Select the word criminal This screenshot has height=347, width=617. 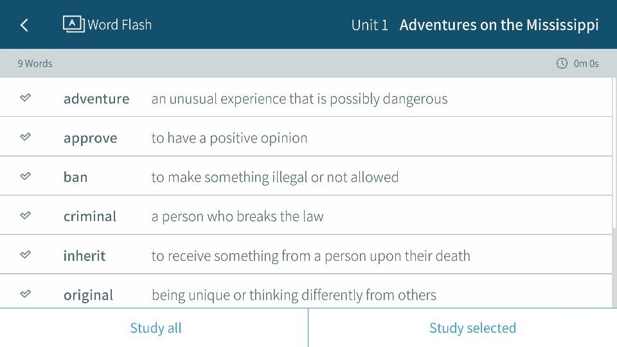90,217
